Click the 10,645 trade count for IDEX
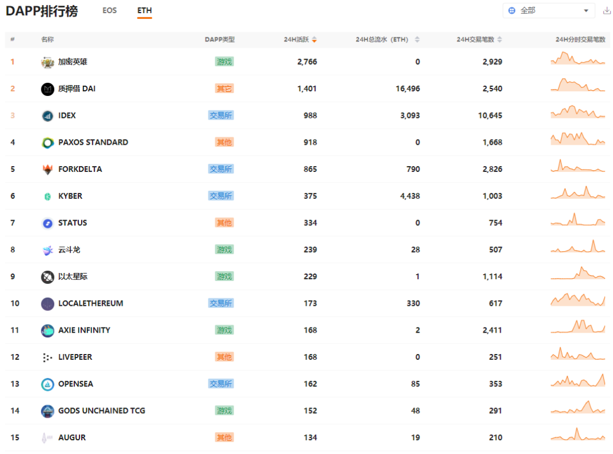This screenshot has width=613, height=454. tap(490, 116)
